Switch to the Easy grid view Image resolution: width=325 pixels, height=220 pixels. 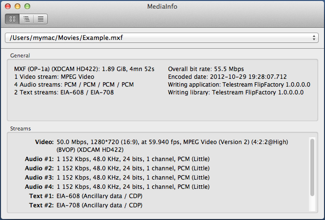click(x=12, y=19)
